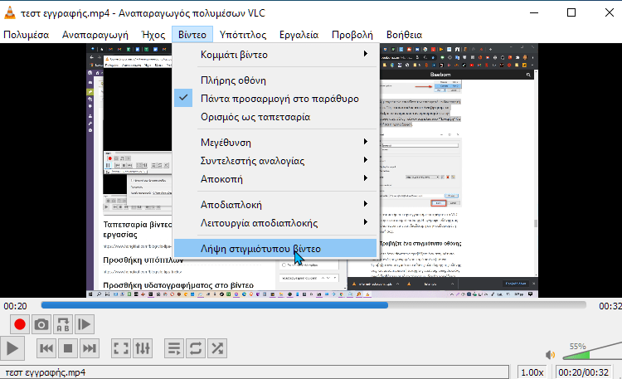The image size is (622, 379).
Task: Toggle the A-B loop button
Action: click(63, 324)
